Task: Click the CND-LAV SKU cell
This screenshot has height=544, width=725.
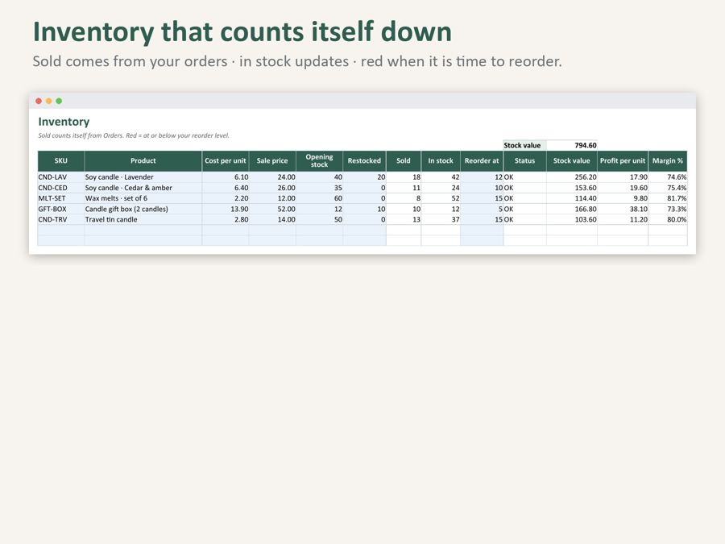Action: [61, 177]
